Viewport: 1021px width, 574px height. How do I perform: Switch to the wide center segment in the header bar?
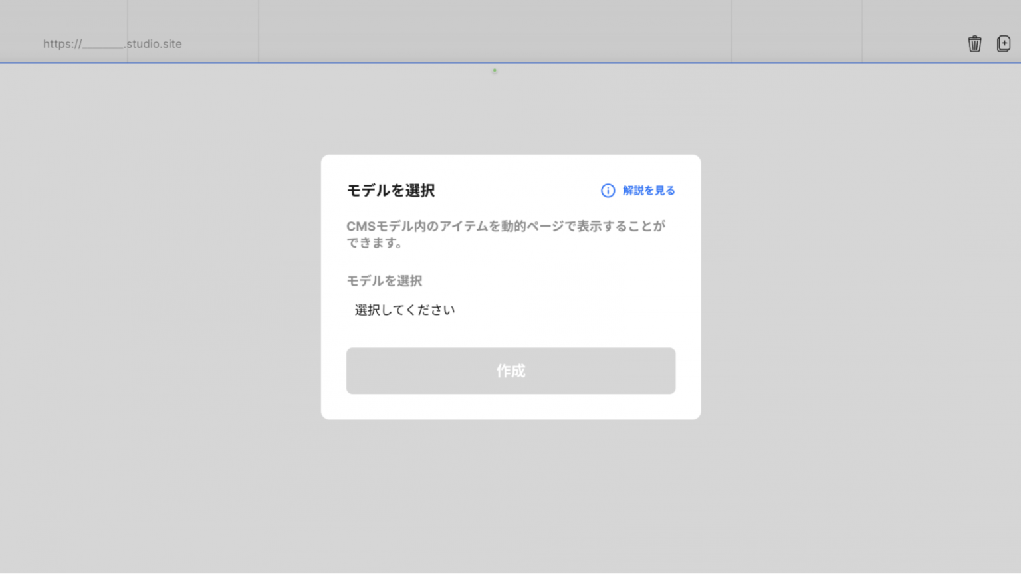(494, 31)
